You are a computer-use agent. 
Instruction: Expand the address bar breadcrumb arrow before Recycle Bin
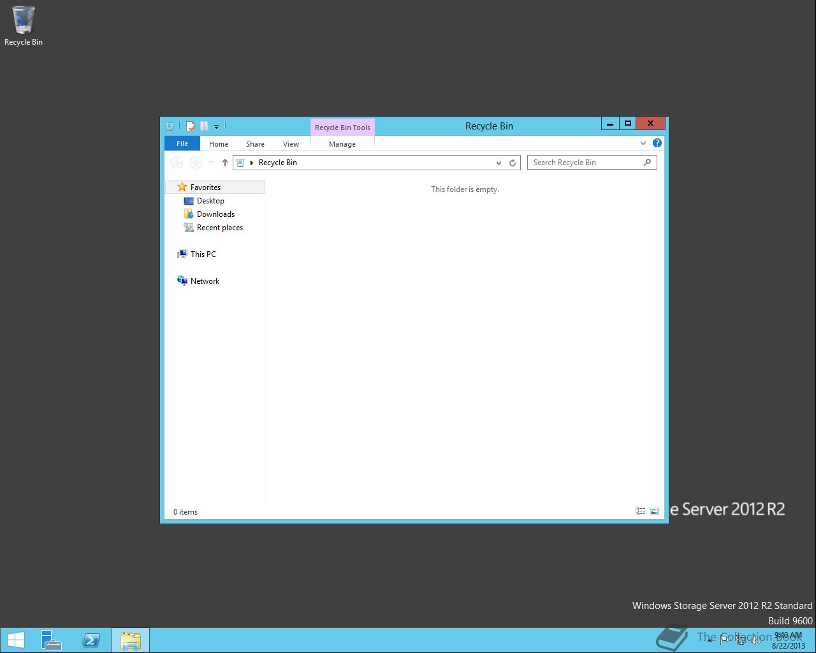coord(252,163)
